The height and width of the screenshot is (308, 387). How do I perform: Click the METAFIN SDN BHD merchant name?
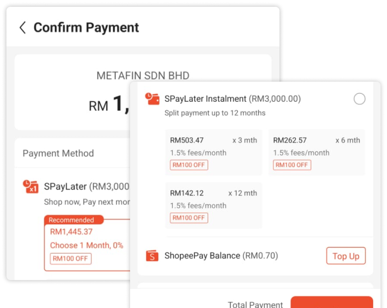143,76
